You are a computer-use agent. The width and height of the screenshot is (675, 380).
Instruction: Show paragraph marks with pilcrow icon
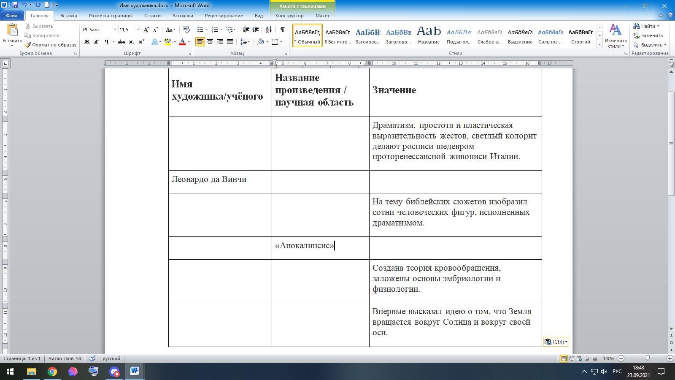pos(282,30)
